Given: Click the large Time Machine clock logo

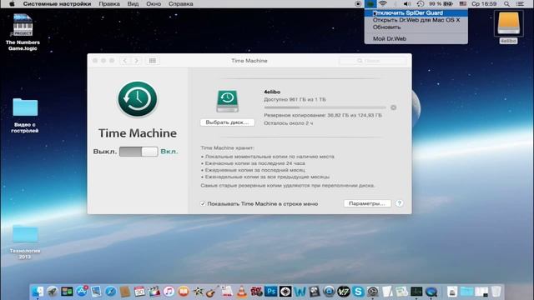Looking at the screenshot, I should (x=138, y=99).
